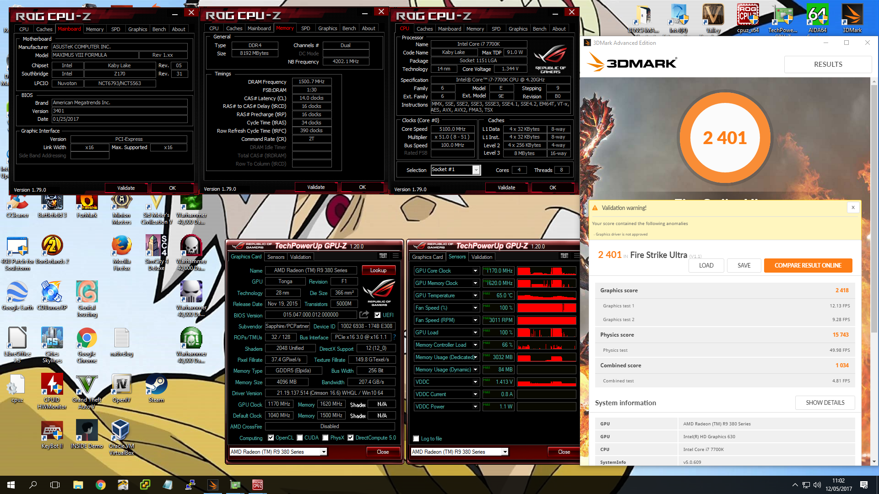
Task: Toggle the PhysX computing checkbox
Action: click(x=326, y=438)
